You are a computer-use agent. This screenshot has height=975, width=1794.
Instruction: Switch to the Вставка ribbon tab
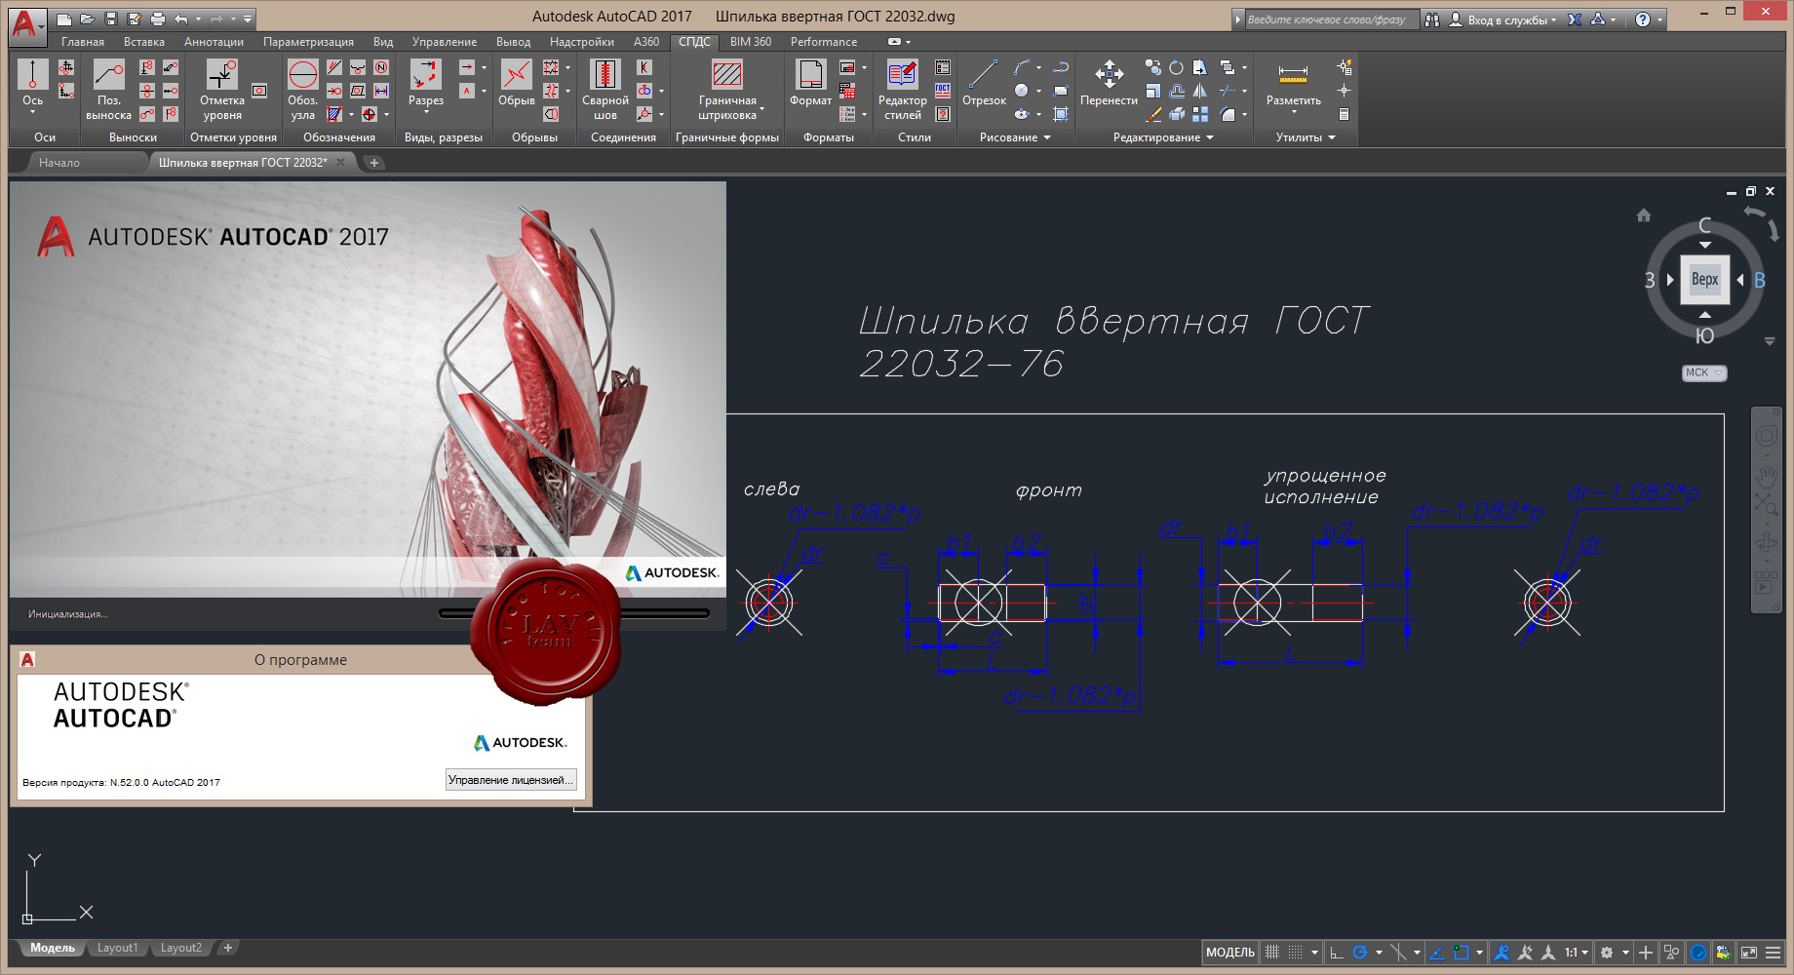click(144, 42)
